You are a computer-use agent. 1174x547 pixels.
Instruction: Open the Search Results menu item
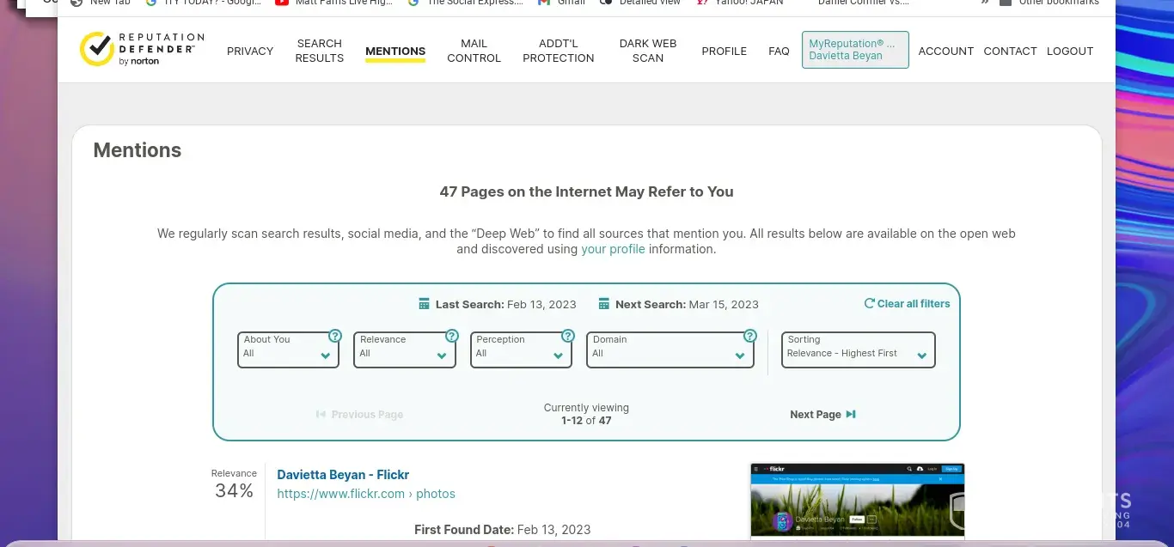click(319, 51)
